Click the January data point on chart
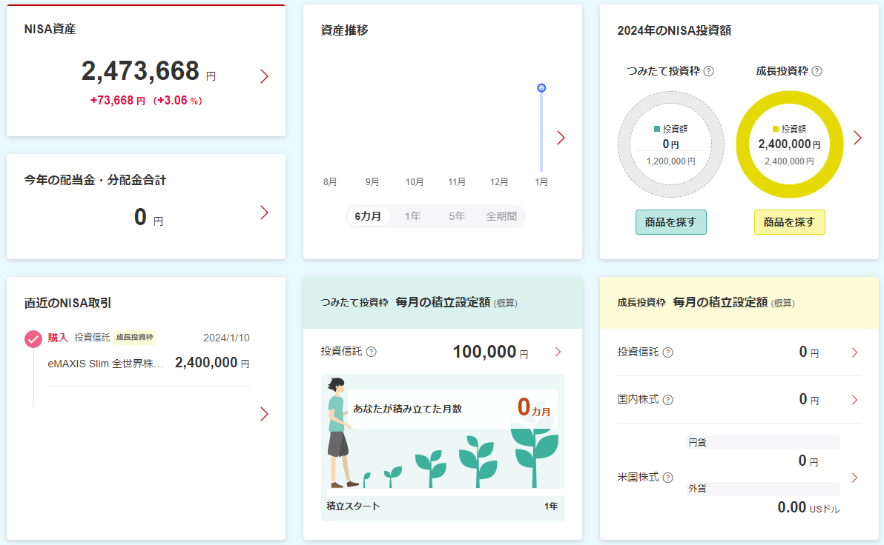This screenshot has width=884, height=545. coord(541,88)
